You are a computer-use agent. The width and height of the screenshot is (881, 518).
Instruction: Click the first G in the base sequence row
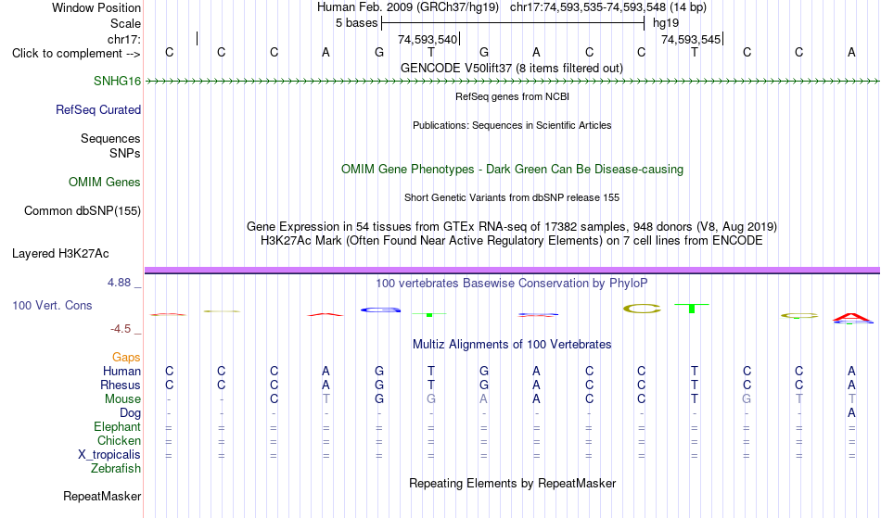click(x=379, y=52)
